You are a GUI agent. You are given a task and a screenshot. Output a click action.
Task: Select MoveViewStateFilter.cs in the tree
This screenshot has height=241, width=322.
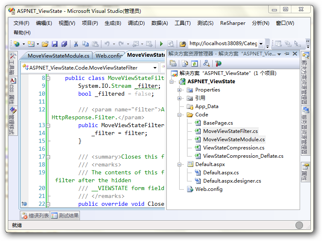pos(231,131)
